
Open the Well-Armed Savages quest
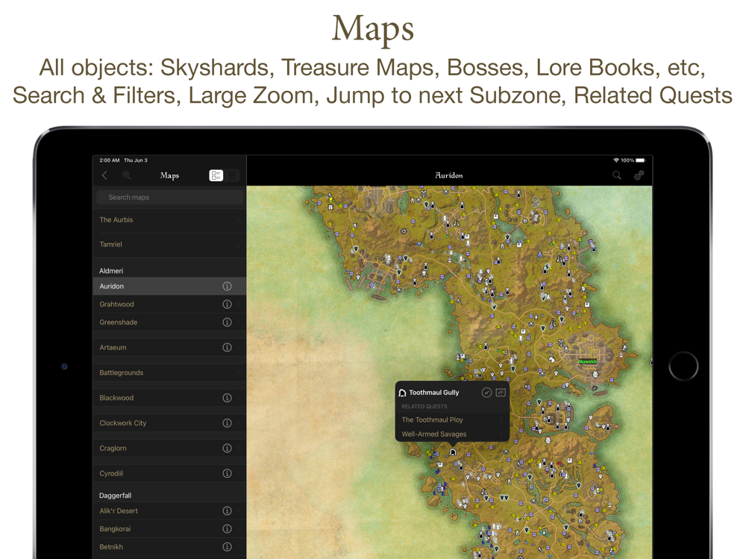453,434
